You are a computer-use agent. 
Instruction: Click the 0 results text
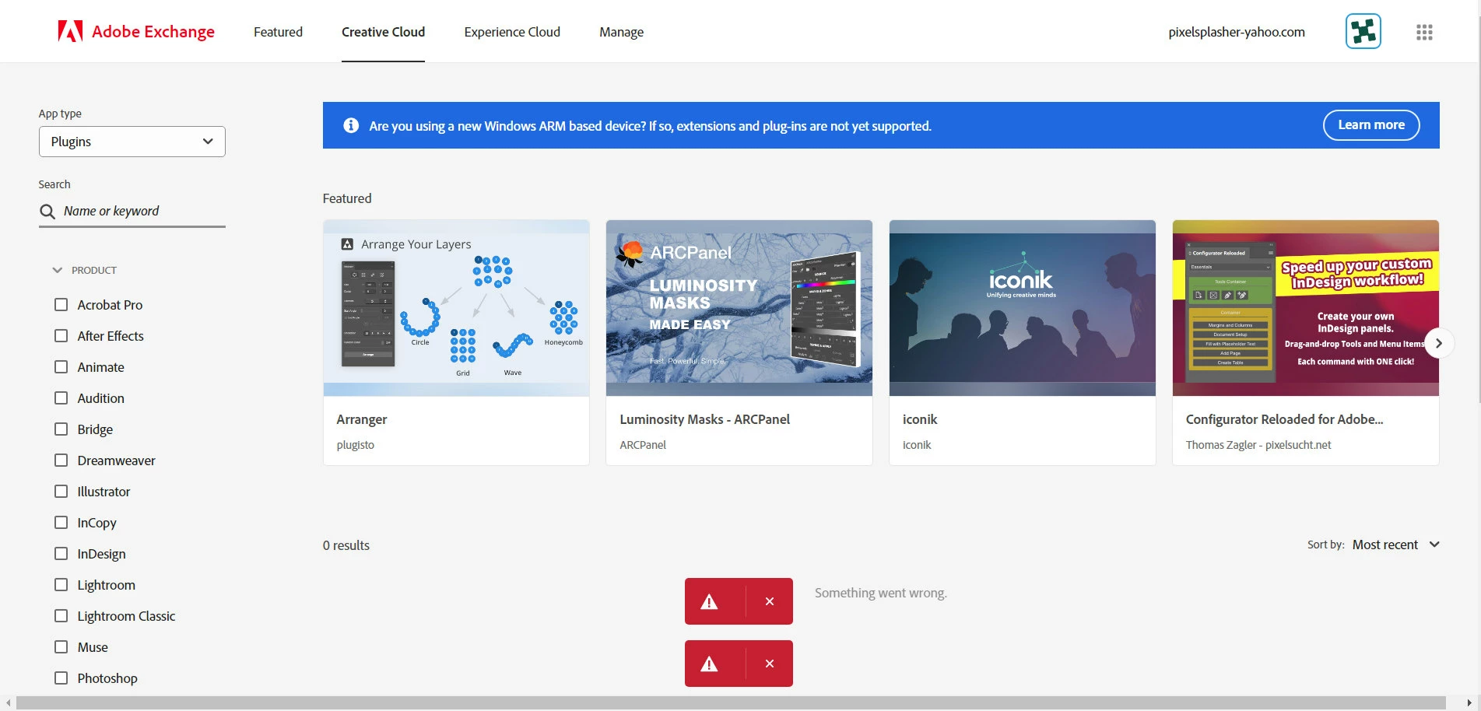(346, 545)
